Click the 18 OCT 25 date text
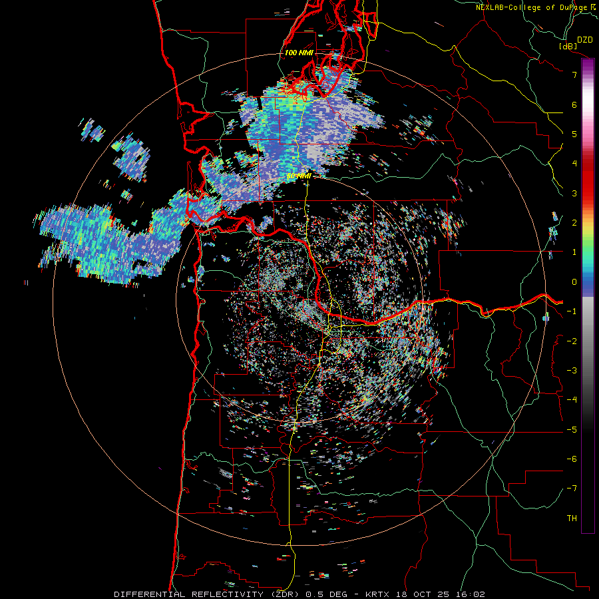This screenshot has height=599, width=599. pyautogui.click(x=423, y=594)
